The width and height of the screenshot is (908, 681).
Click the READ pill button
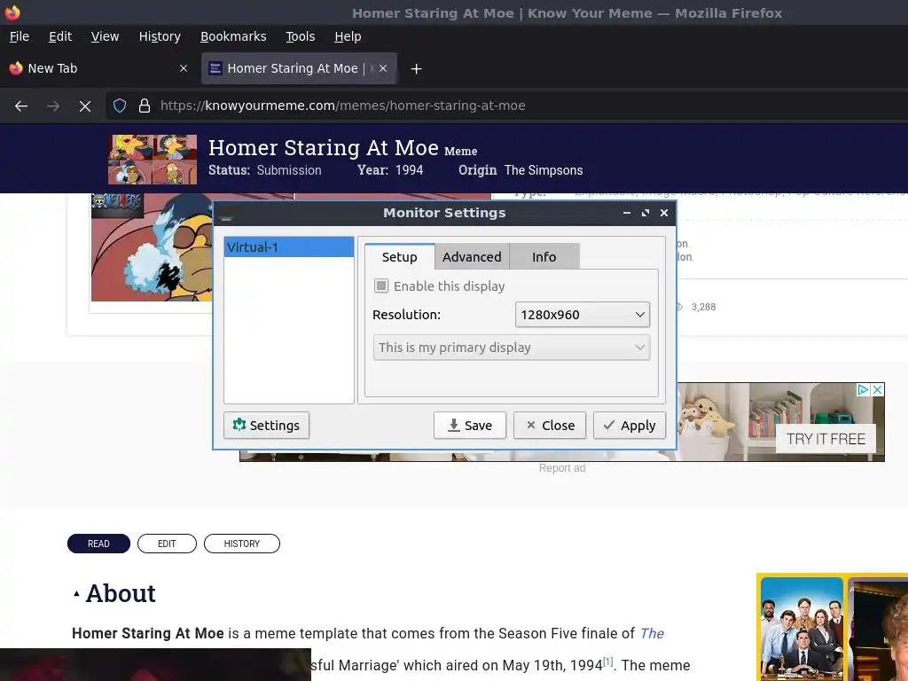[98, 544]
